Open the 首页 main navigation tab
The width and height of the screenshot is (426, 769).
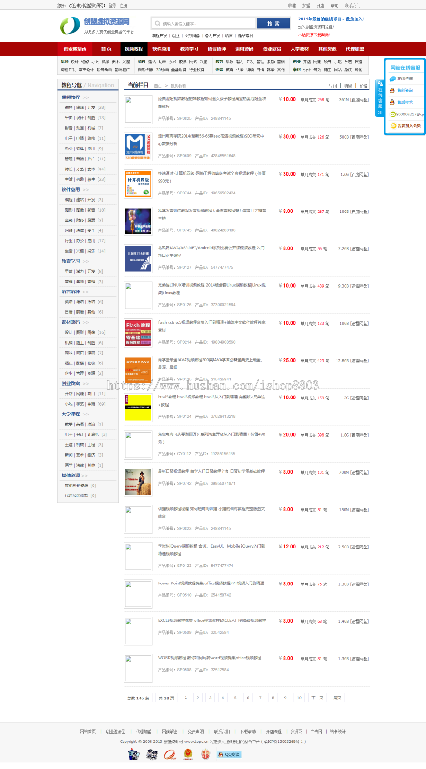[x=106, y=49]
